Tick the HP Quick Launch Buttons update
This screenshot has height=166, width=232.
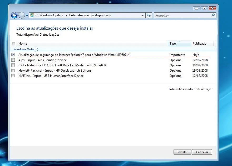point(13,71)
